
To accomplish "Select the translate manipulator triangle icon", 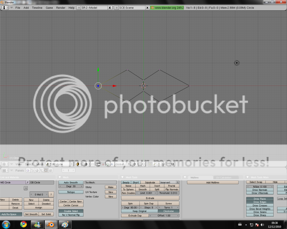I will [x=103, y=164].
